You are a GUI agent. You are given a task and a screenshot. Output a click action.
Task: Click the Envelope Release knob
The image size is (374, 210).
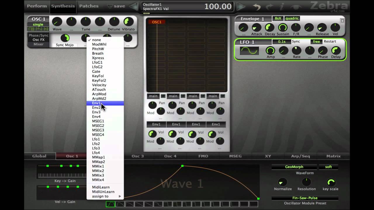click(322, 28)
